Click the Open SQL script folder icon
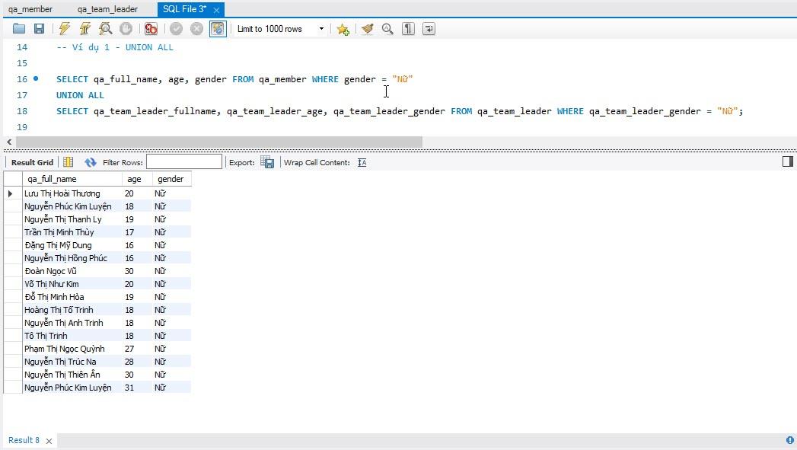Image resolution: width=797 pixels, height=450 pixels. (19, 29)
